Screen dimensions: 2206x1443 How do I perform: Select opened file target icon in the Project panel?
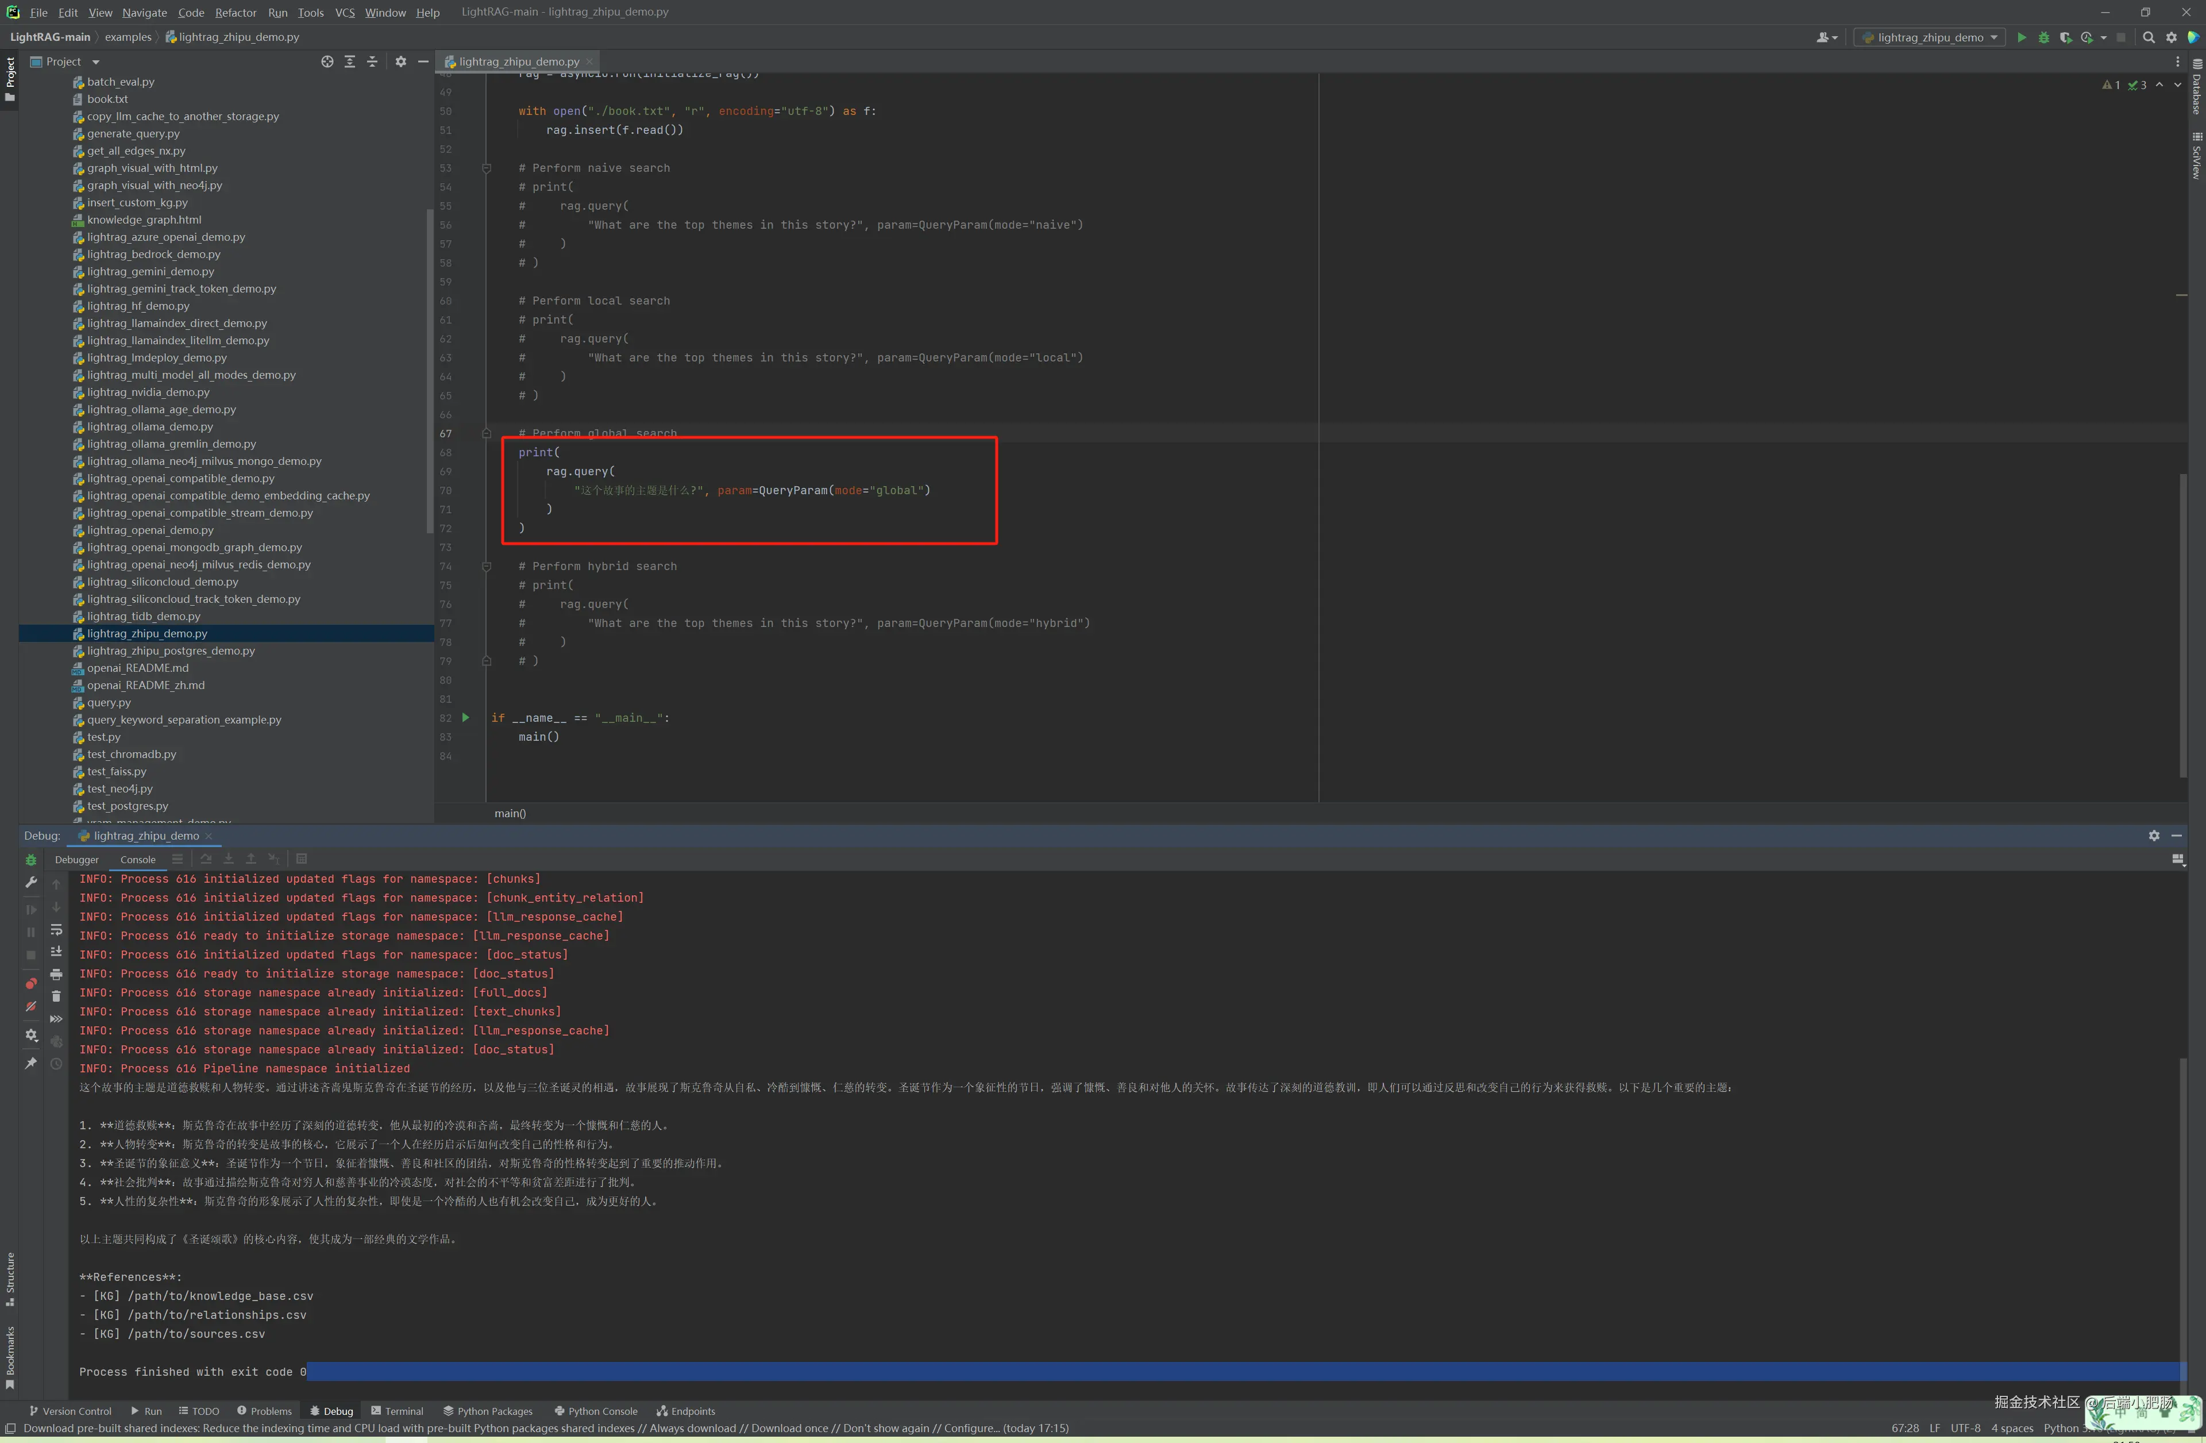click(x=327, y=61)
